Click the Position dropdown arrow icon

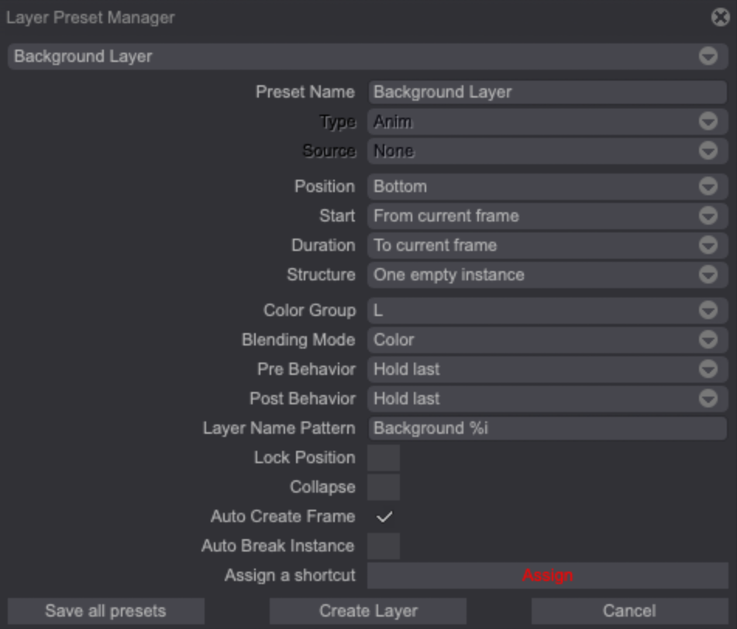click(708, 187)
